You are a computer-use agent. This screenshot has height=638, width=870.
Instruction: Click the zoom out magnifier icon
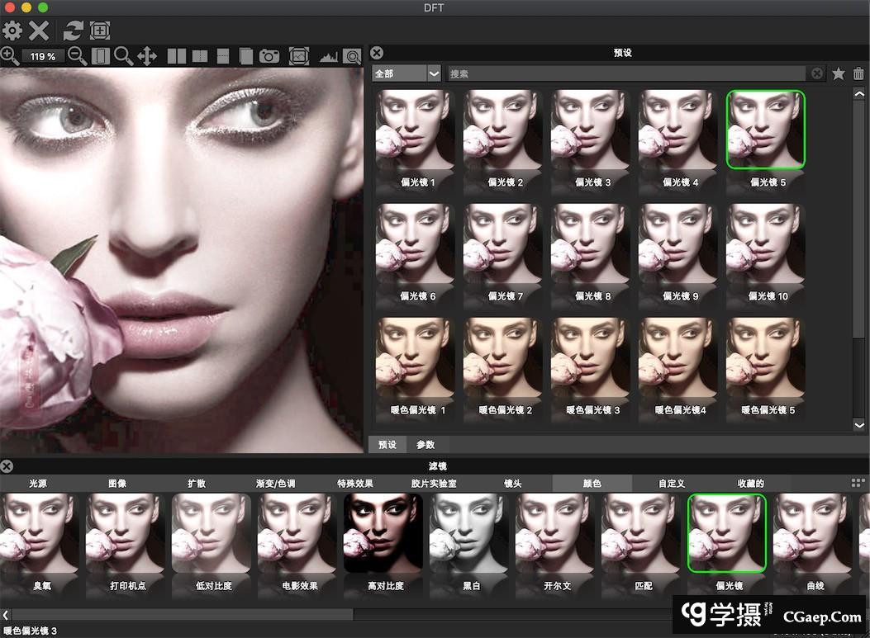click(77, 56)
